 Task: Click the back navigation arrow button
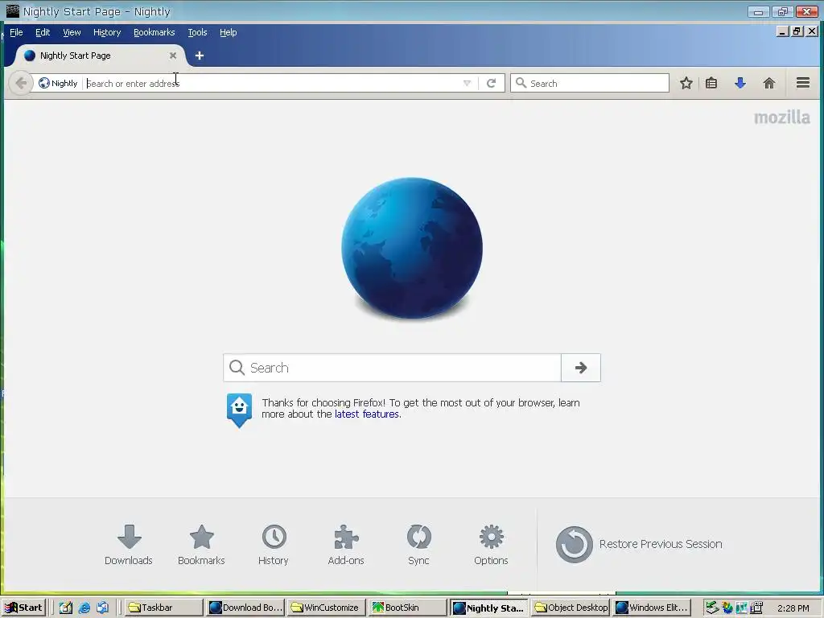[x=21, y=83]
